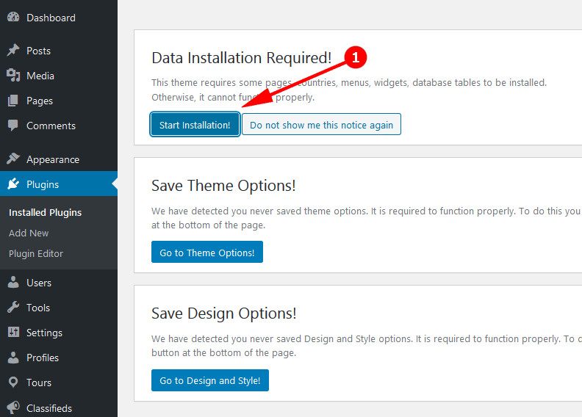Click the Settings sliders icon

(13, 333)
